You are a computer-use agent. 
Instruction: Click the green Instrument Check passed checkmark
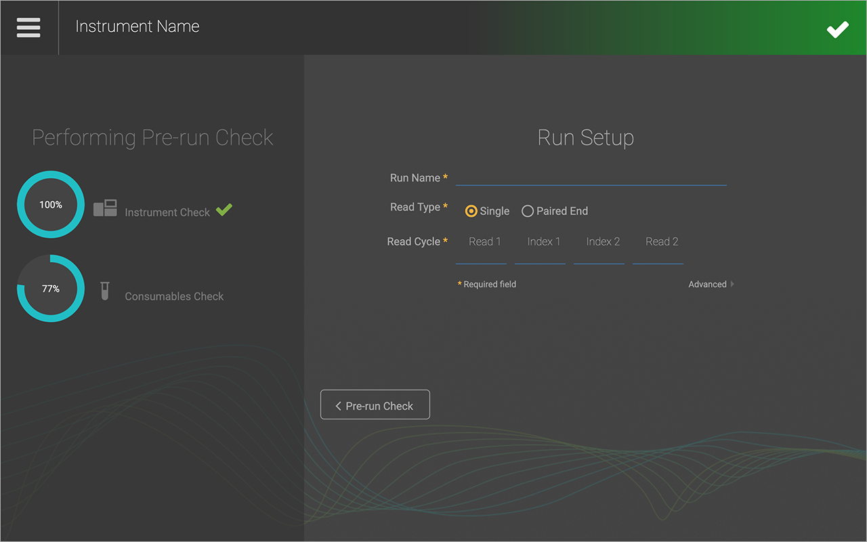pyautogui.click(x=224, y=210)
